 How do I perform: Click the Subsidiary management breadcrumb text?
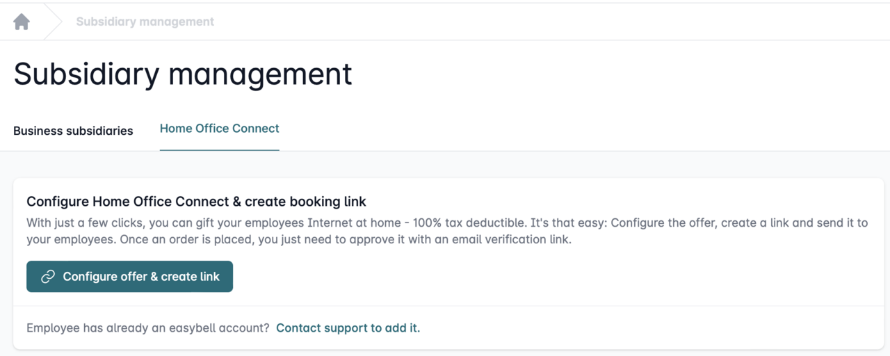(x=145, y=22)
